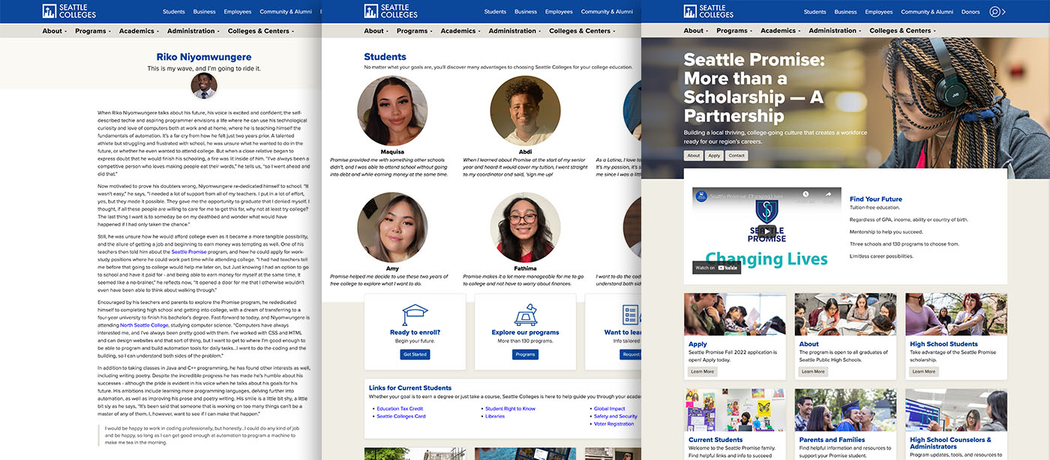
Task: Click Seattle Colleges logo on Seattle Promise page
Action: (x=709, y=10)
